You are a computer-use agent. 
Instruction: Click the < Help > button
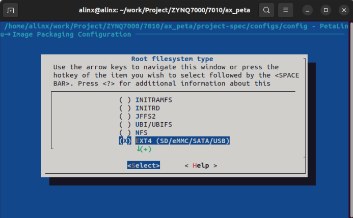pyautogui.click(x=201, y=166)
